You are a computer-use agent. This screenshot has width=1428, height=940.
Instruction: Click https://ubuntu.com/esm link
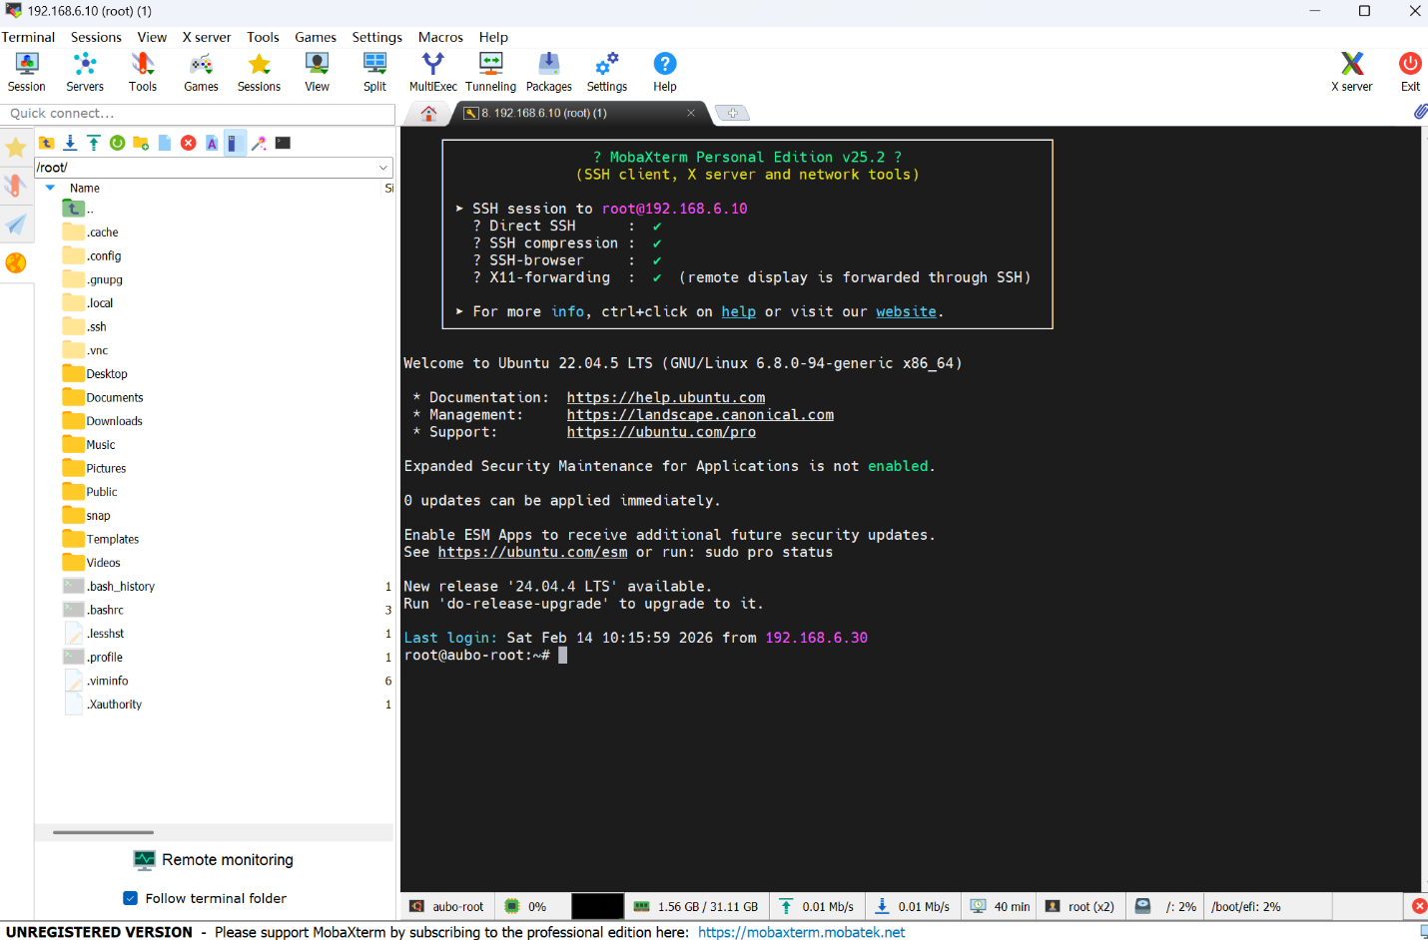pyautogui.click(x=532, y=552)
